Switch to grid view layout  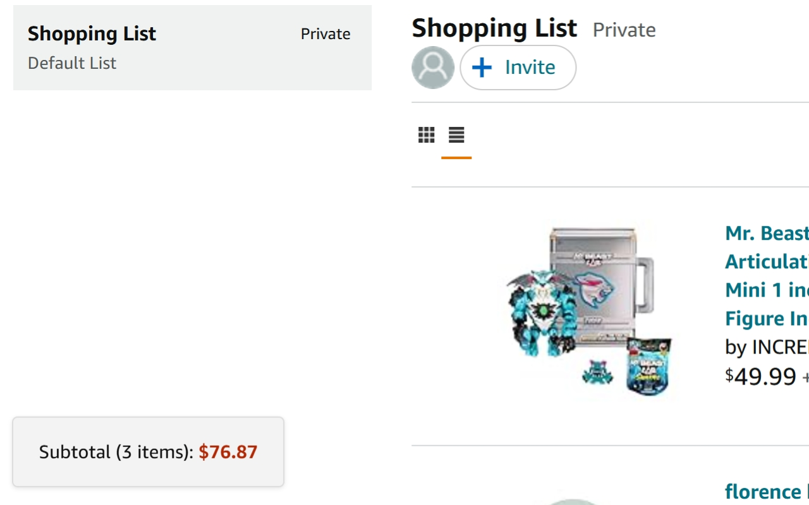click(427, 134)
